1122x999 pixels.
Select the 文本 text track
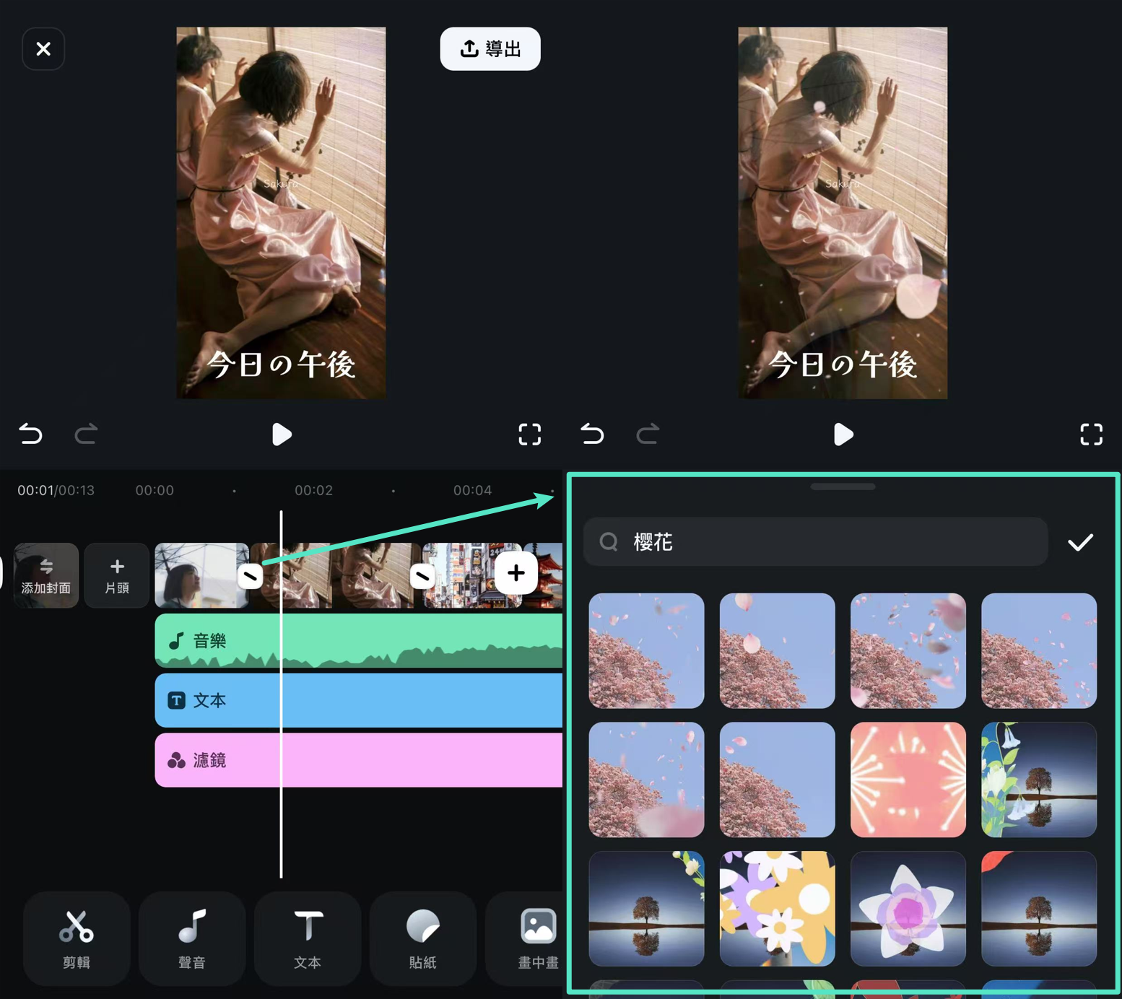tap(359, 700)
